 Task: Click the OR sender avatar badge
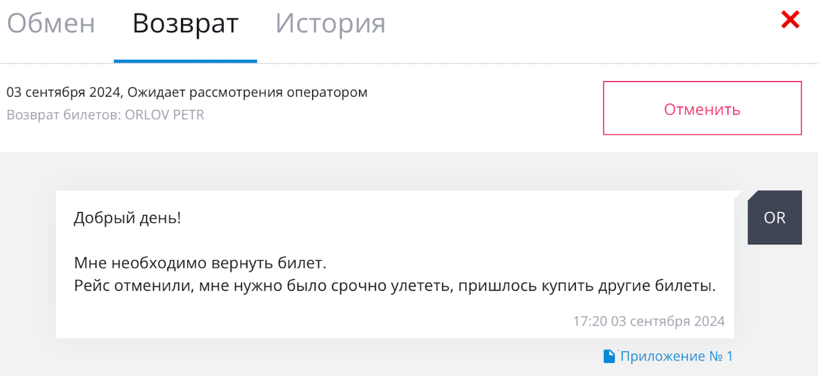click(775, 217)
